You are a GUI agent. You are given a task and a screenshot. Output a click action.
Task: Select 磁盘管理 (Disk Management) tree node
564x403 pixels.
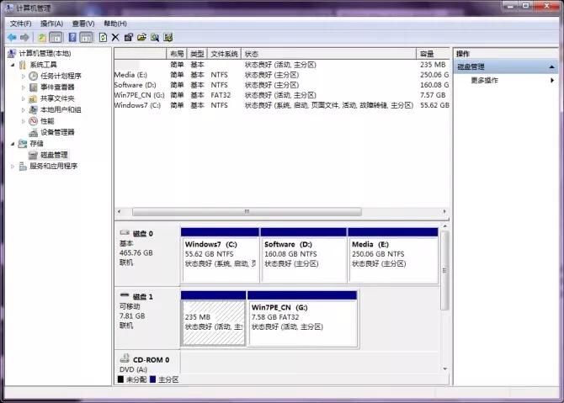click(x=54, y=155)
